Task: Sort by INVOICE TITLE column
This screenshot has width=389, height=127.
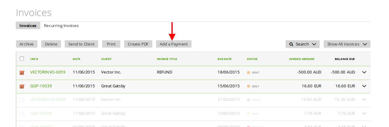Action: coord(167,59)
